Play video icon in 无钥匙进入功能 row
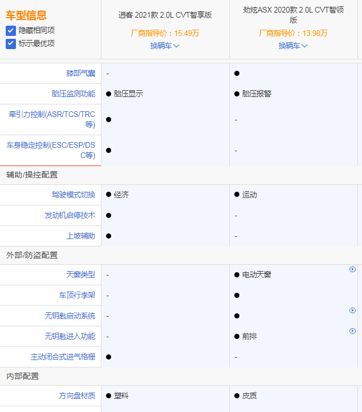 coord(352,331)
